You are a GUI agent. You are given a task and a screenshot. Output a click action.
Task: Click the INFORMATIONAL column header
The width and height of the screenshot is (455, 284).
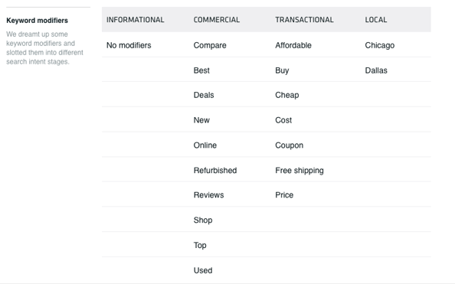pyautogui.click(x=136, y=20)
